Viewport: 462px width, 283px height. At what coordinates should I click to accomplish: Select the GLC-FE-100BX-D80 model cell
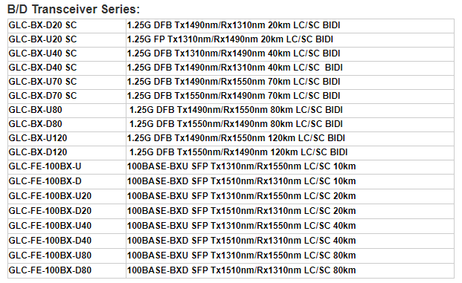(x=67, y=270)
